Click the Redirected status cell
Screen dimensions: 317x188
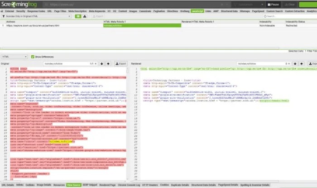[x=292, y=26]
